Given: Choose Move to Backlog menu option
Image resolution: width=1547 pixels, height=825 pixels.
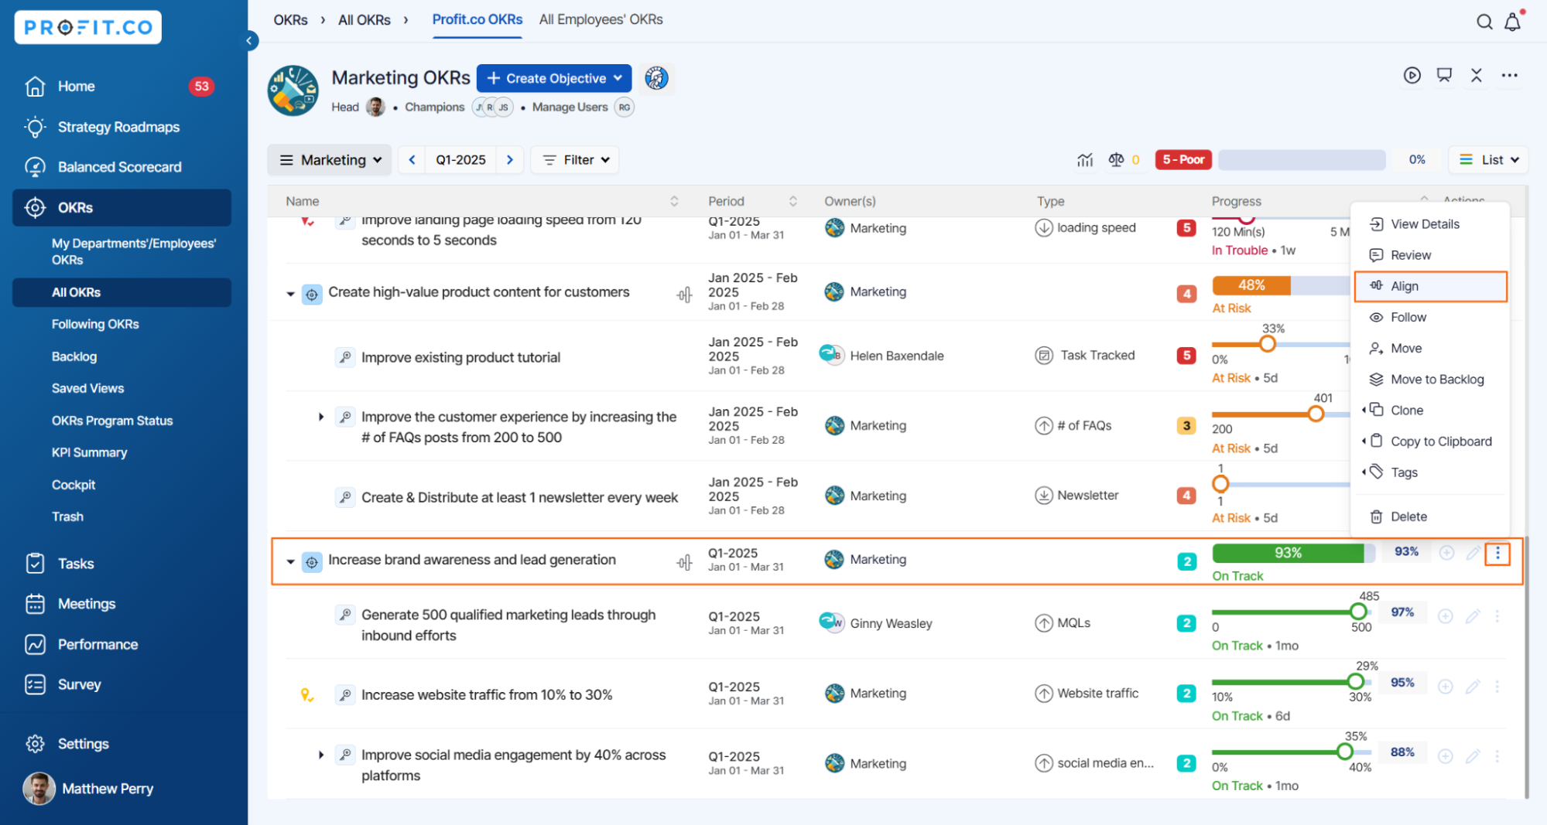Looking at the screenshot, I should (x=1436, y=379).
